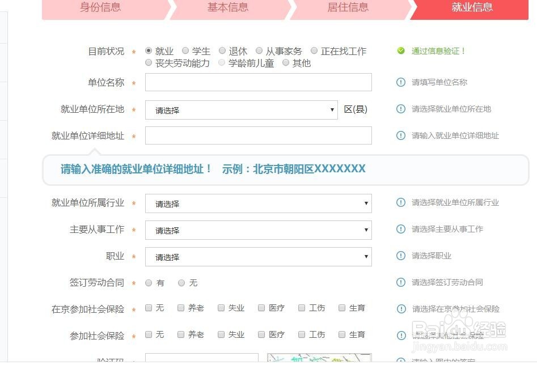Open the 职业 dropdown

tap(258, 256)
